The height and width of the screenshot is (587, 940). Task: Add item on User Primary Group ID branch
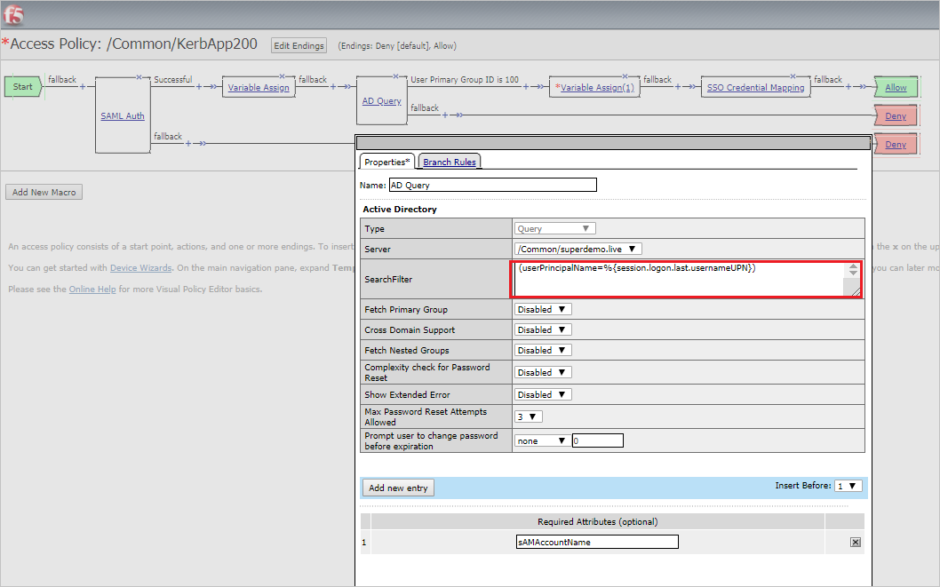526,86
